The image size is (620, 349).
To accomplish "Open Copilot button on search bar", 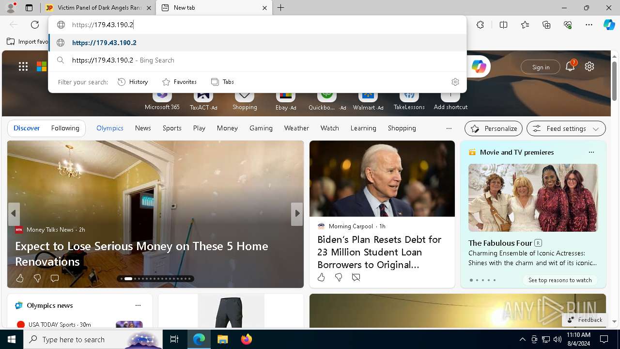I will click(479, 67).
